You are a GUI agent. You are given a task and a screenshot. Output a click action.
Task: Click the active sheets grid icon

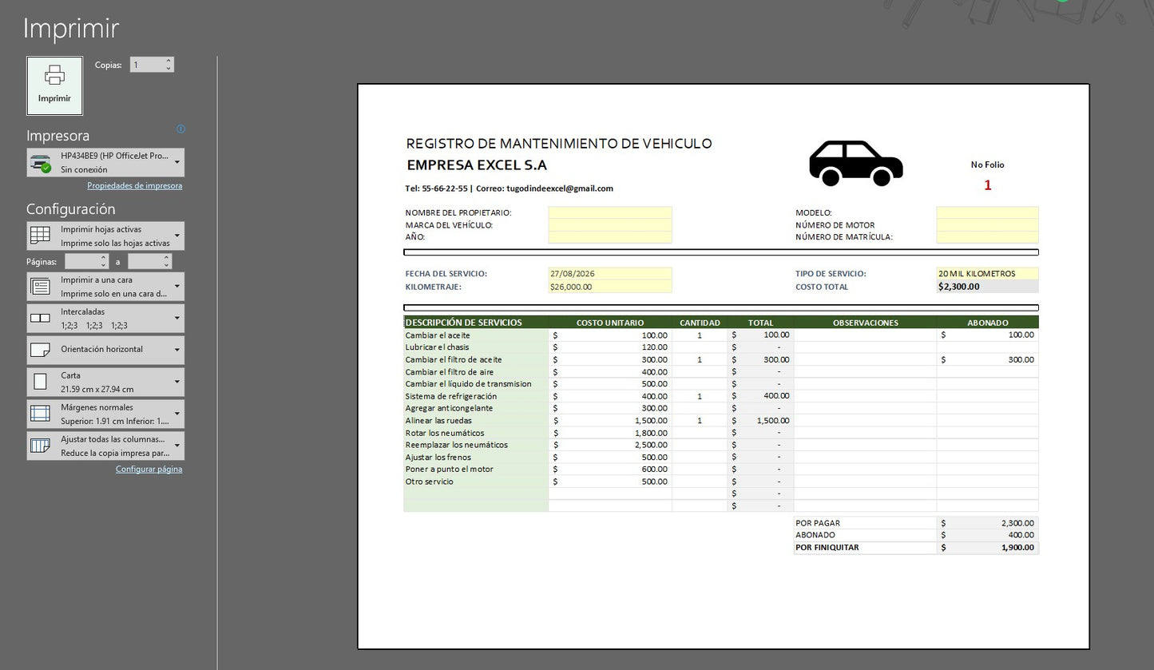click(40, 236)
